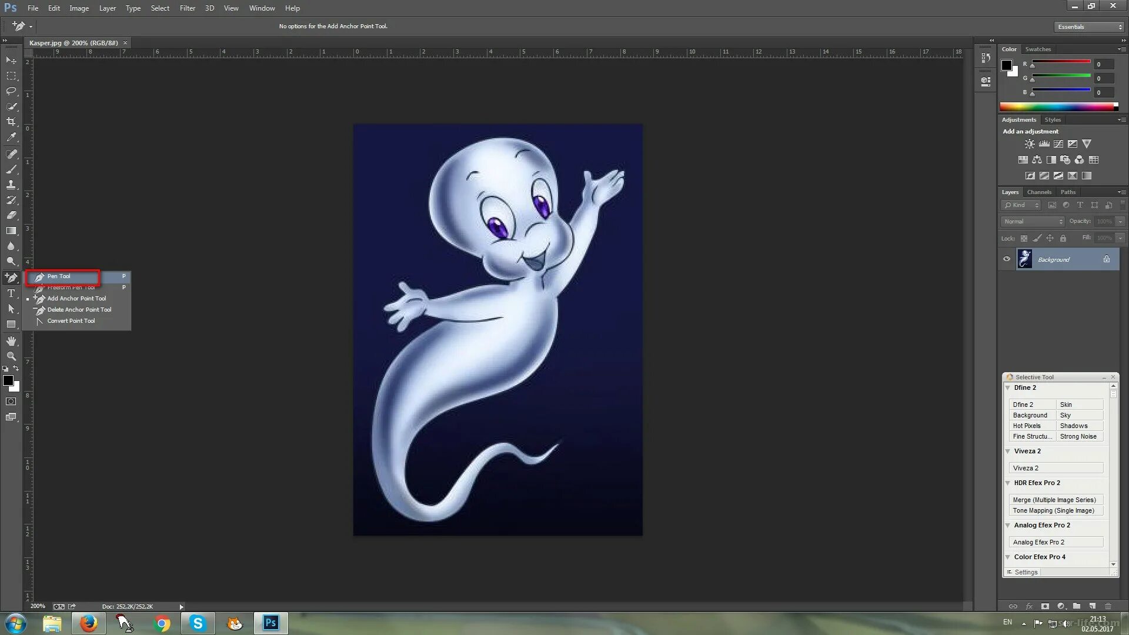Select the Move tool
The height and width of the screenshot is (635, 1129).
pyautogui.click(x=11, y=60)
